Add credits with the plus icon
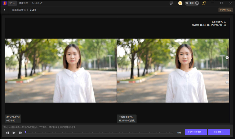The height and width of the screenshot is (139, 235). tap(197, 3)
